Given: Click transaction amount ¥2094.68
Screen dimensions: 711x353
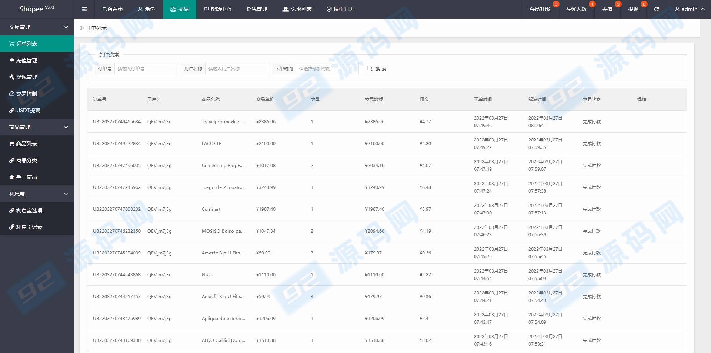Looking at the screenshot, I should pyautogui.click(x=375, y=231).
